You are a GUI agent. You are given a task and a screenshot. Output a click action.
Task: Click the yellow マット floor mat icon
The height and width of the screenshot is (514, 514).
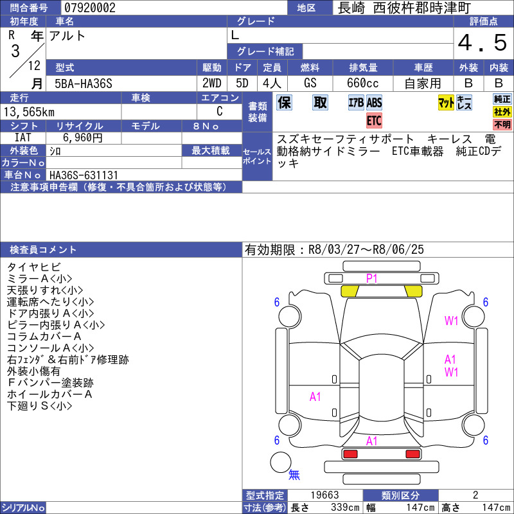(x=446, y=103)
